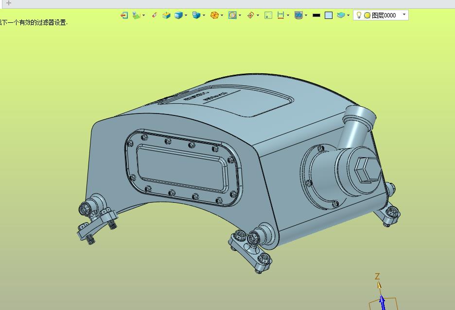Click the teal layer sheet icon
455x310 pixels.
[341, 15]
